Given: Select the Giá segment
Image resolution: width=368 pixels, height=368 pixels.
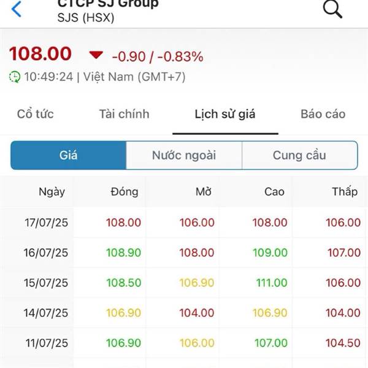Looking at the screenshot, I should pyautogui.click(x=68, y=155).
